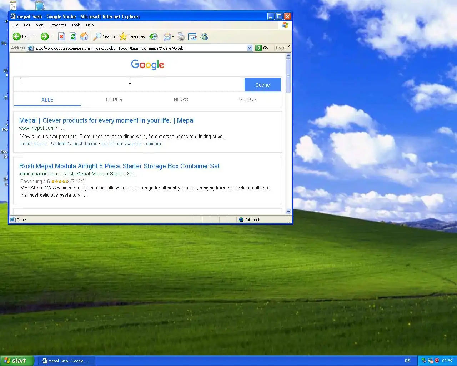Open the Back button history dropdown arrow

(35, 36)
